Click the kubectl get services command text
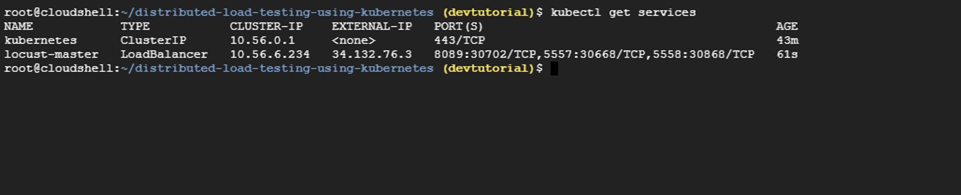Image resolution: width=961 pixels, height=195 pixels. (x=624, y=13)
